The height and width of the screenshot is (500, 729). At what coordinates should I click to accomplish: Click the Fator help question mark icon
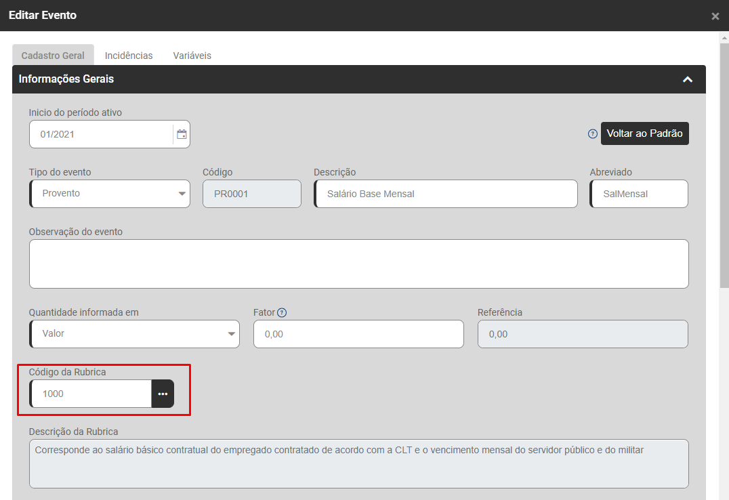[283, 312]
